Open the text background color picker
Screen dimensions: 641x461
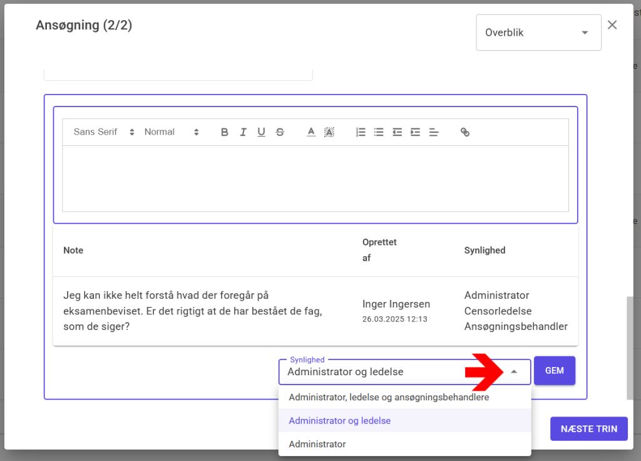(x=329, y=132)
